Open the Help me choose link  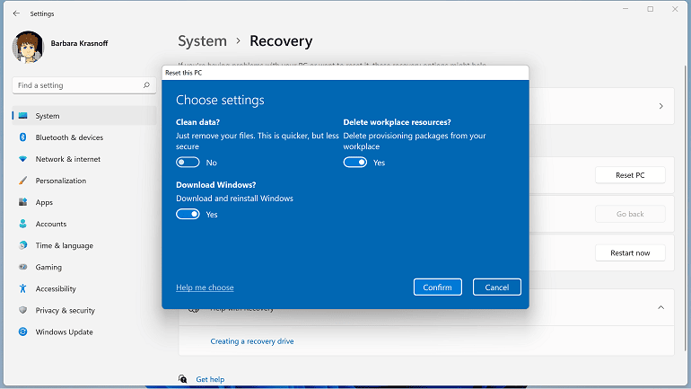205,287
